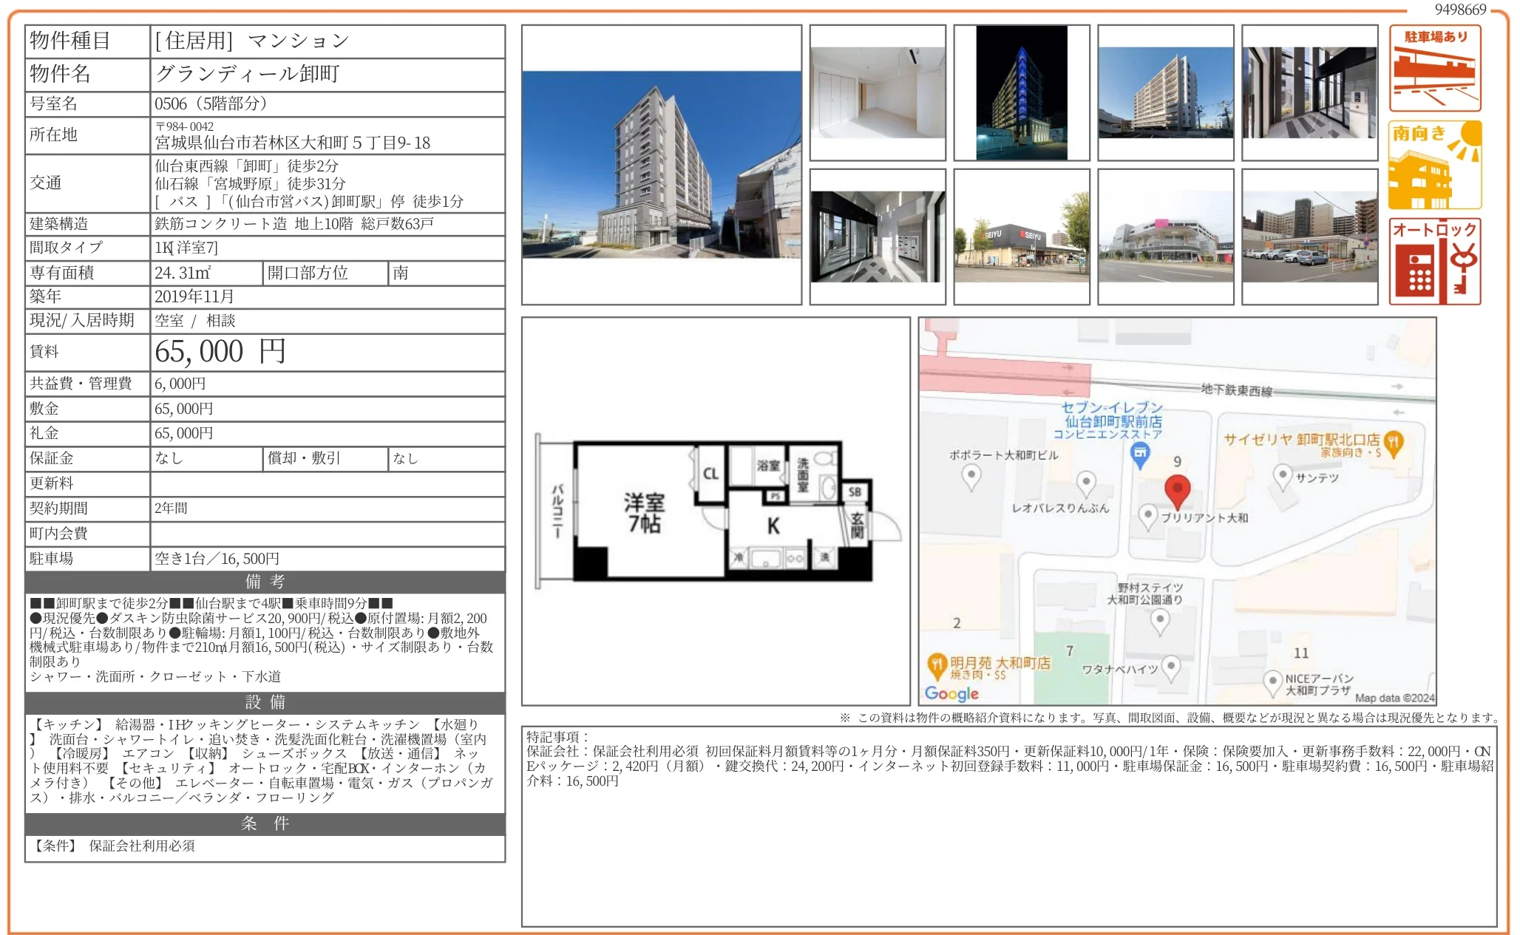This screenshot has width=1520, height=935.
Task: Click the レオパレスりんぶん map pin
Action: tap(1085, 485)
